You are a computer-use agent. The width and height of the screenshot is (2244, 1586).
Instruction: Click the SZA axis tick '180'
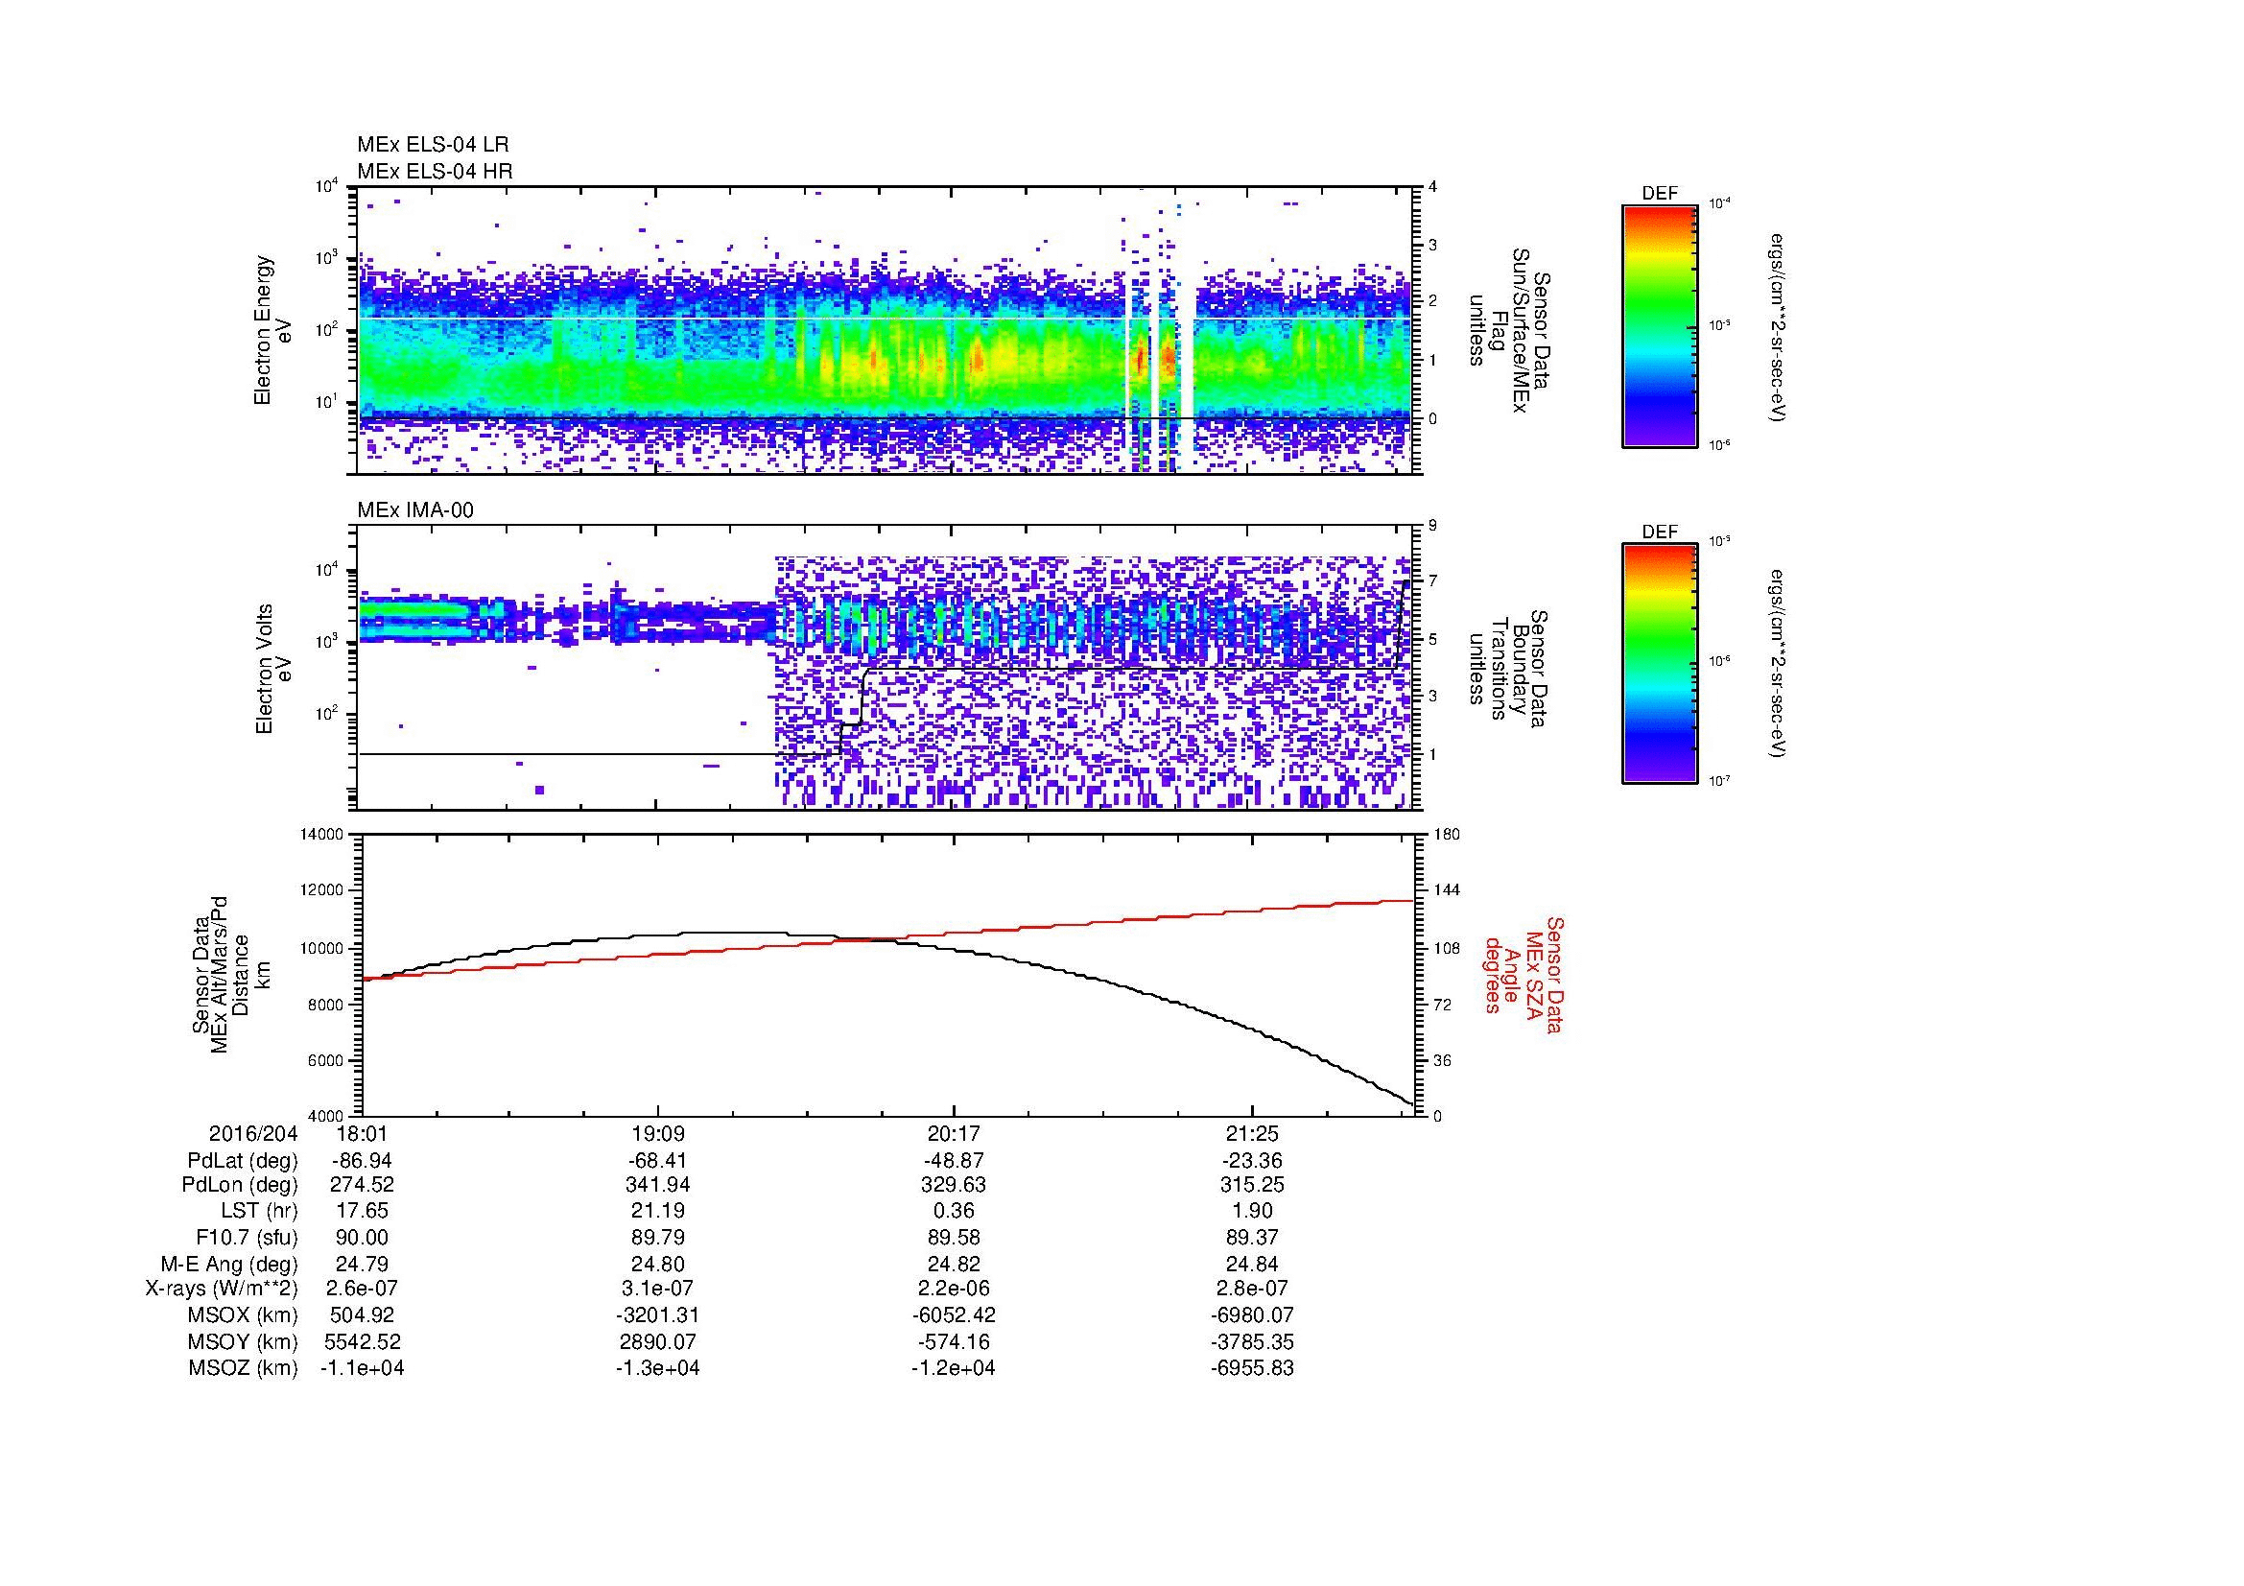pos(1448,835)
